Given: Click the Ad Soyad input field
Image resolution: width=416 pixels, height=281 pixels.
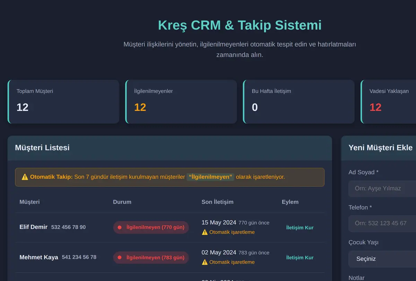Looking at the screenshot, I should tap(382, 188).
